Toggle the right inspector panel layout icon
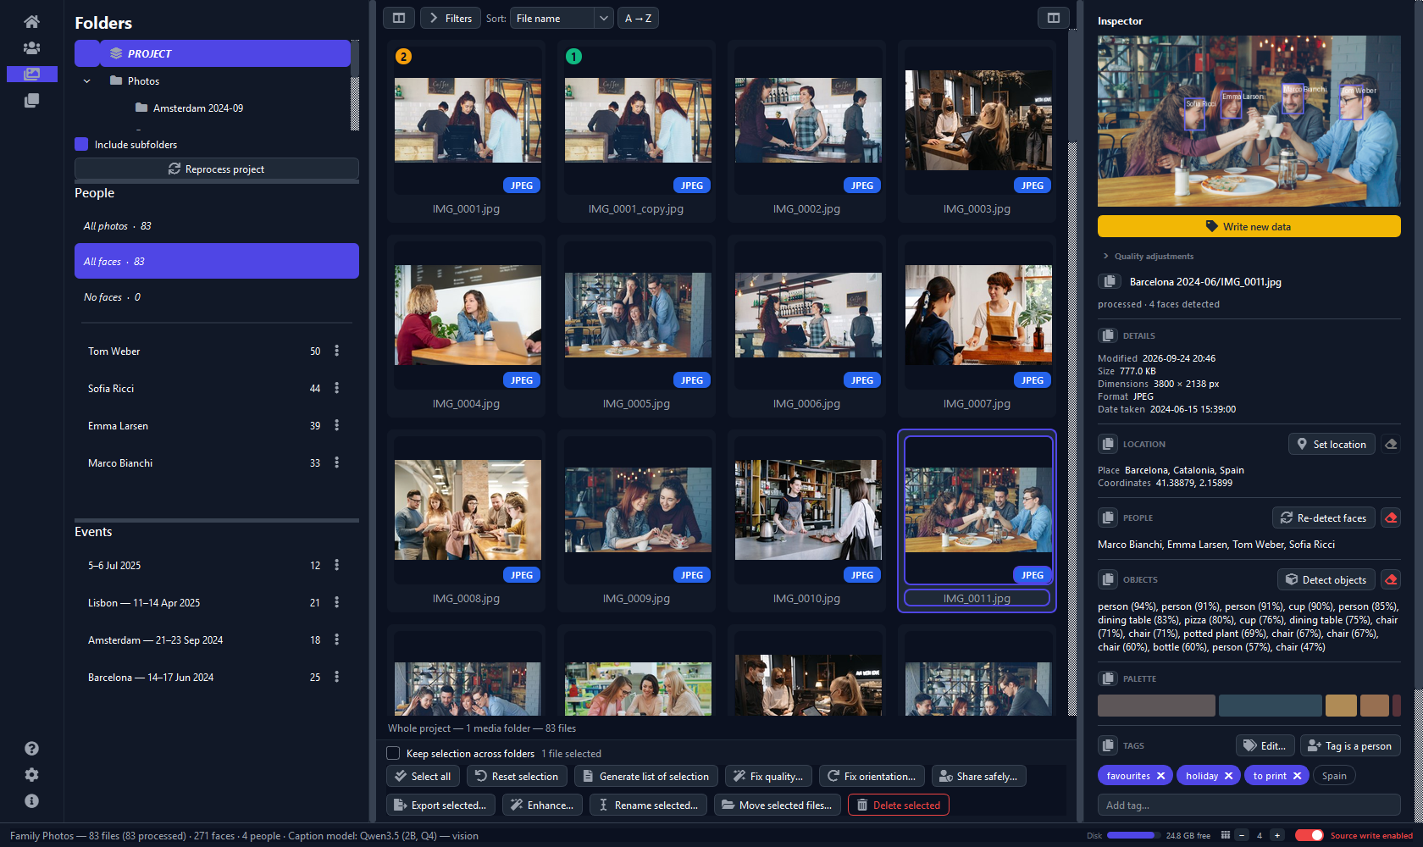 [x=1054, y=18]
